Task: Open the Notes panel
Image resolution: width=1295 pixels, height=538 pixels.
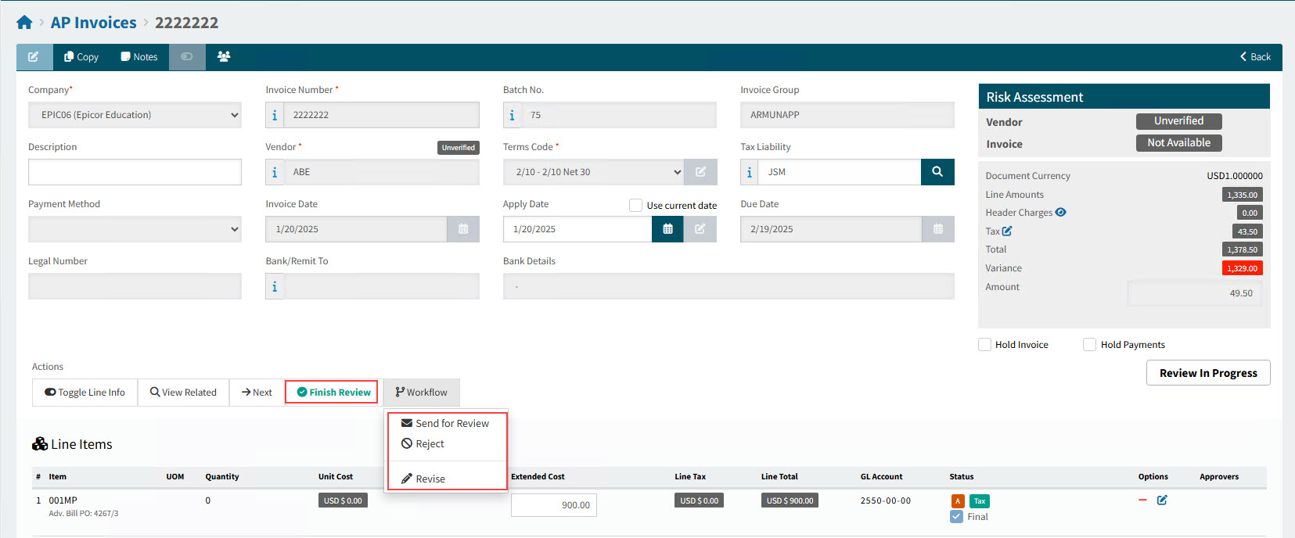Action: (139, 56)
